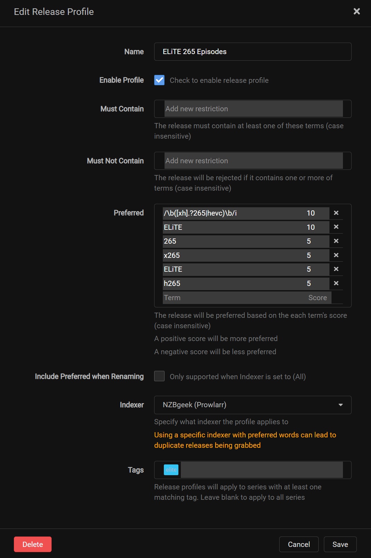This screenshot has width=371, height=558.
Task: Remove the x265 preferred term
Action: coord(336,255)
